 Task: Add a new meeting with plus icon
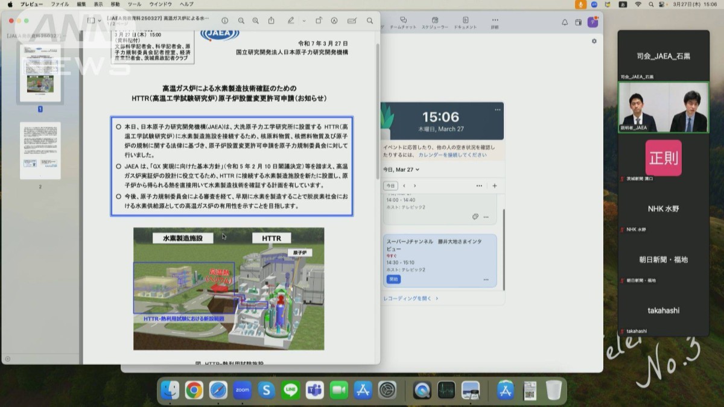click(495, 186)
